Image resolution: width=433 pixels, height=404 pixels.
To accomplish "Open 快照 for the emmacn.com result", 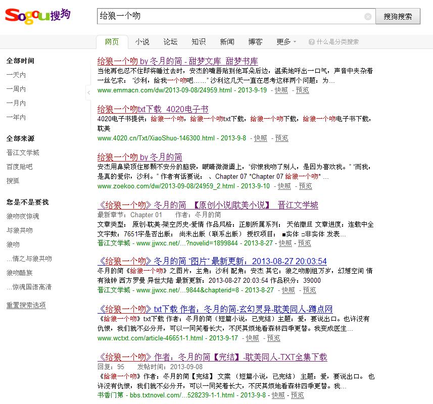I will click(x=281, y=90).
